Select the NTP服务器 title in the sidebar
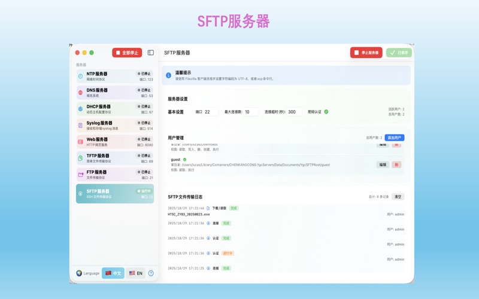The height and width of the screenshot is (299, 479). coord(97,74)
